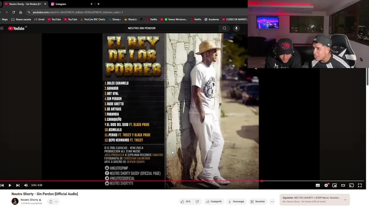The width and height of the screenshot is (369, 207).
Task: Like the video with thumbs up
Action: pos(185,202)
